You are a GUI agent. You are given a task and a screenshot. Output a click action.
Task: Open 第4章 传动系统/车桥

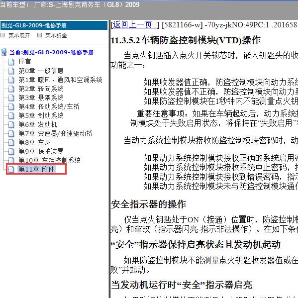pos(49,106)
